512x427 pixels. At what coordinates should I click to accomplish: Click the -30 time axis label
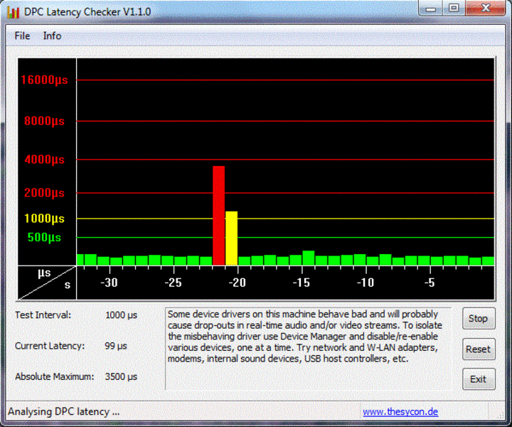point(109,283)
